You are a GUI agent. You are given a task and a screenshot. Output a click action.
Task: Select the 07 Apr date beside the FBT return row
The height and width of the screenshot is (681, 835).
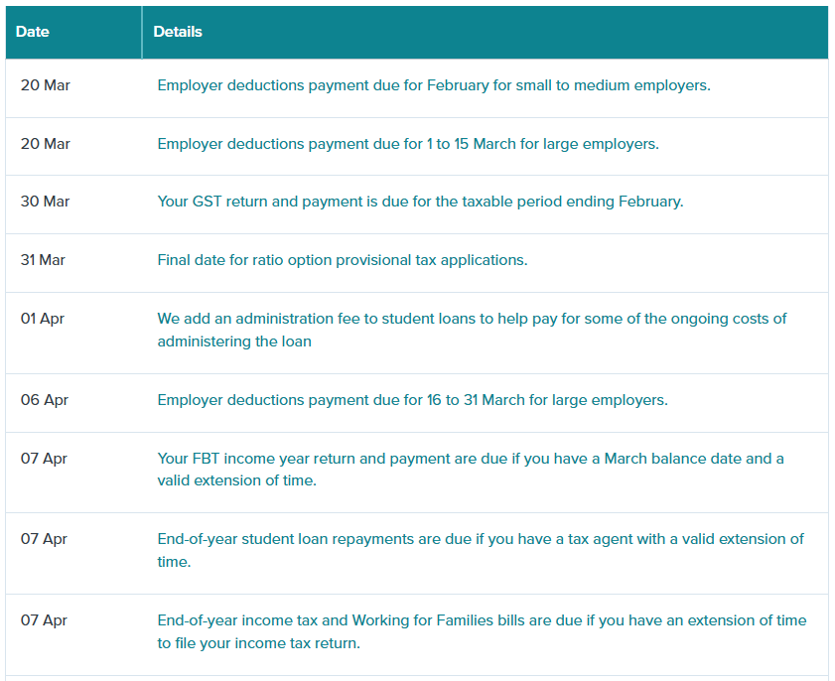click(x=45, y=459)
